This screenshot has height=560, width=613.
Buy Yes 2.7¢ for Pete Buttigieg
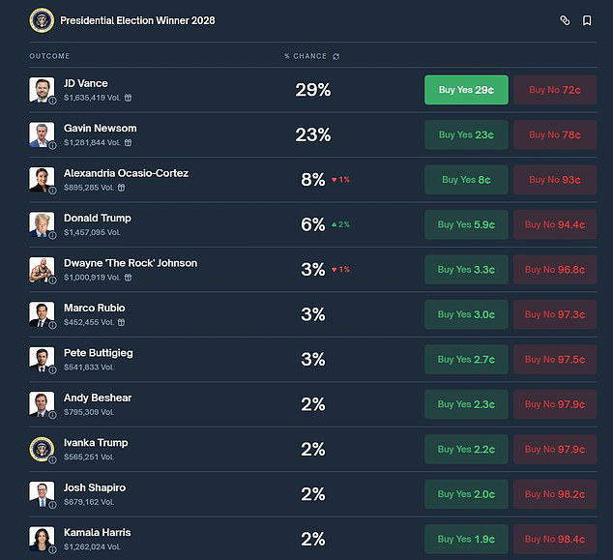coord(466,360)
